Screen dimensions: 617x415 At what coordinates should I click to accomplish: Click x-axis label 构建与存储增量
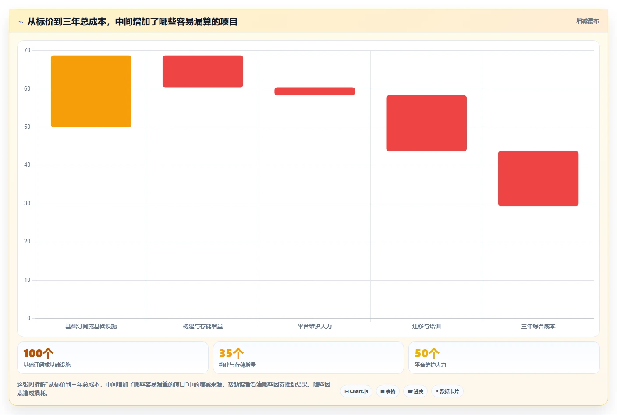(203, 326)
